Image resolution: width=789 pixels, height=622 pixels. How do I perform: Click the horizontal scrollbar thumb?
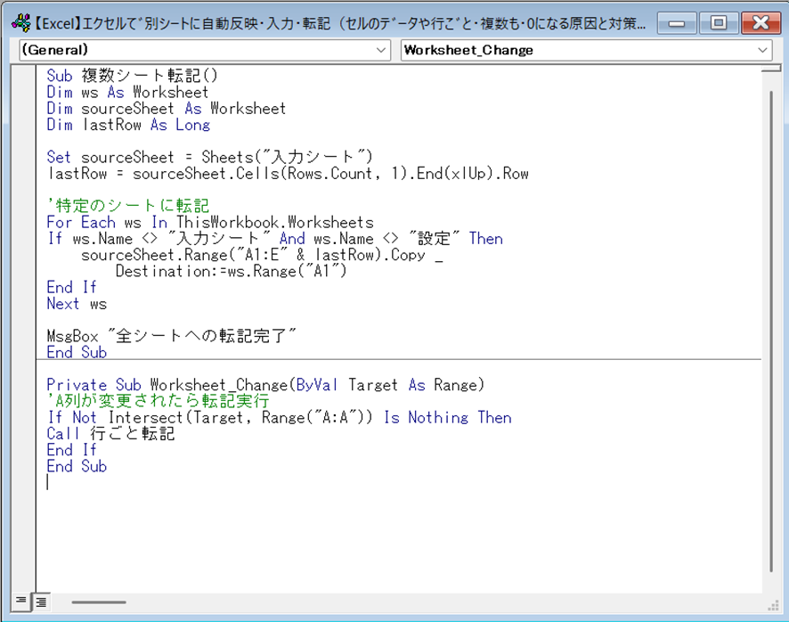tap(98, 602)
